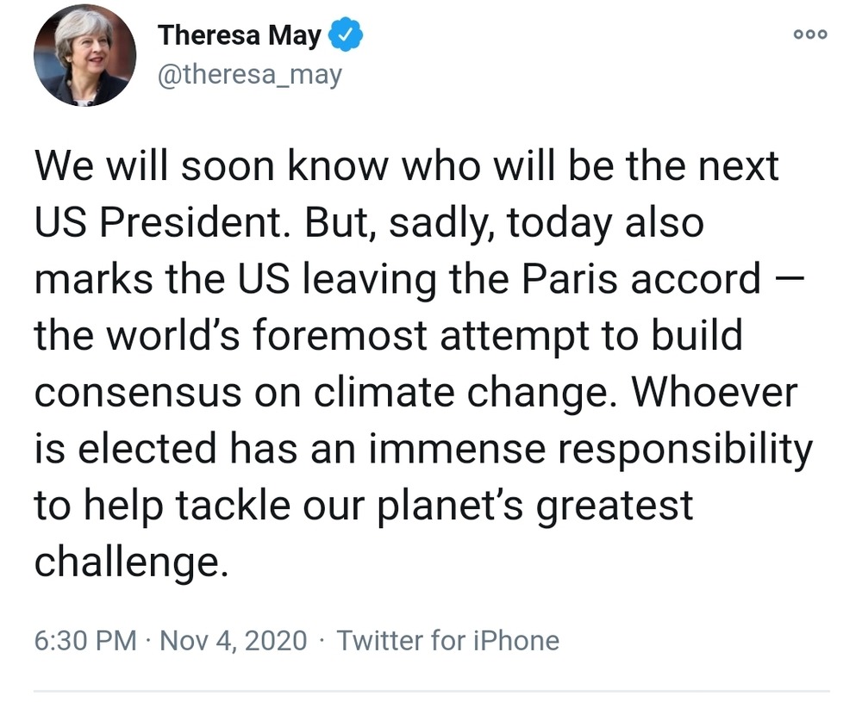Click the Nov 4, 2020 date
862x702 pixels.
234,641
